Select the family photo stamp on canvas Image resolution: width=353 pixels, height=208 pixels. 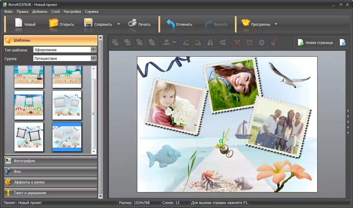pos(278,127)
